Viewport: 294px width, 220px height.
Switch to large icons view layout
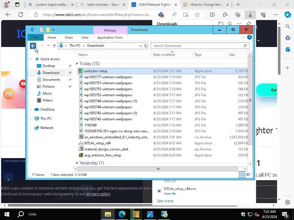248,174
